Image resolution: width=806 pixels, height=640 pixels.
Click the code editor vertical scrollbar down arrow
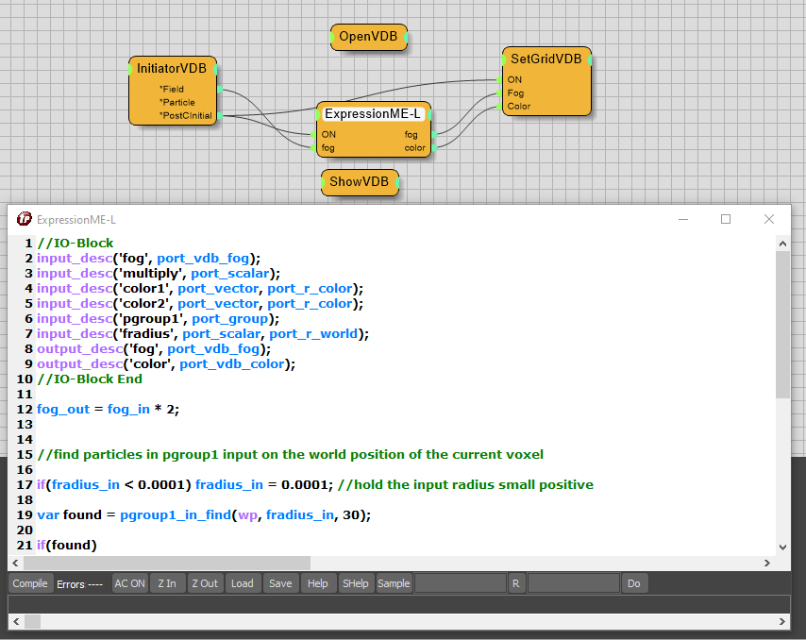click(782, 547)
